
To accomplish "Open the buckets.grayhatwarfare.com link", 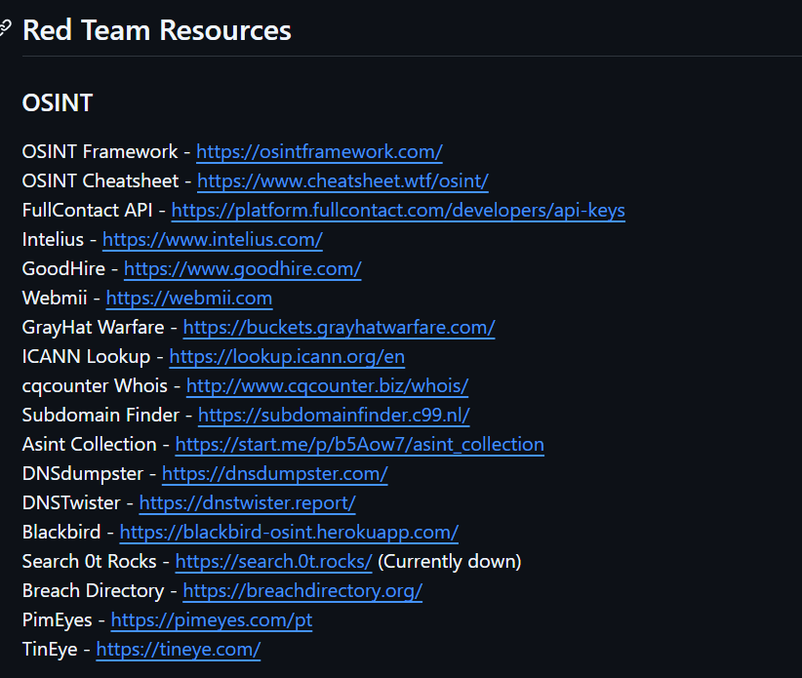I will (x=339, y=327).
